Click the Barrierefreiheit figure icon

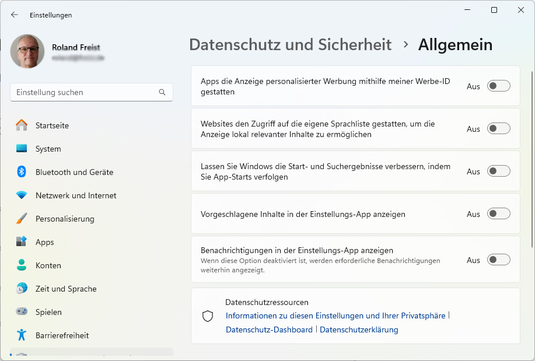(x=22, y=335)
